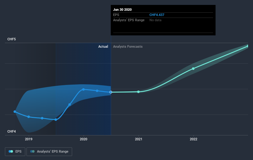The image size is (253, 160).
Task: Click the "Actual" section label
Action: (103, 47)
